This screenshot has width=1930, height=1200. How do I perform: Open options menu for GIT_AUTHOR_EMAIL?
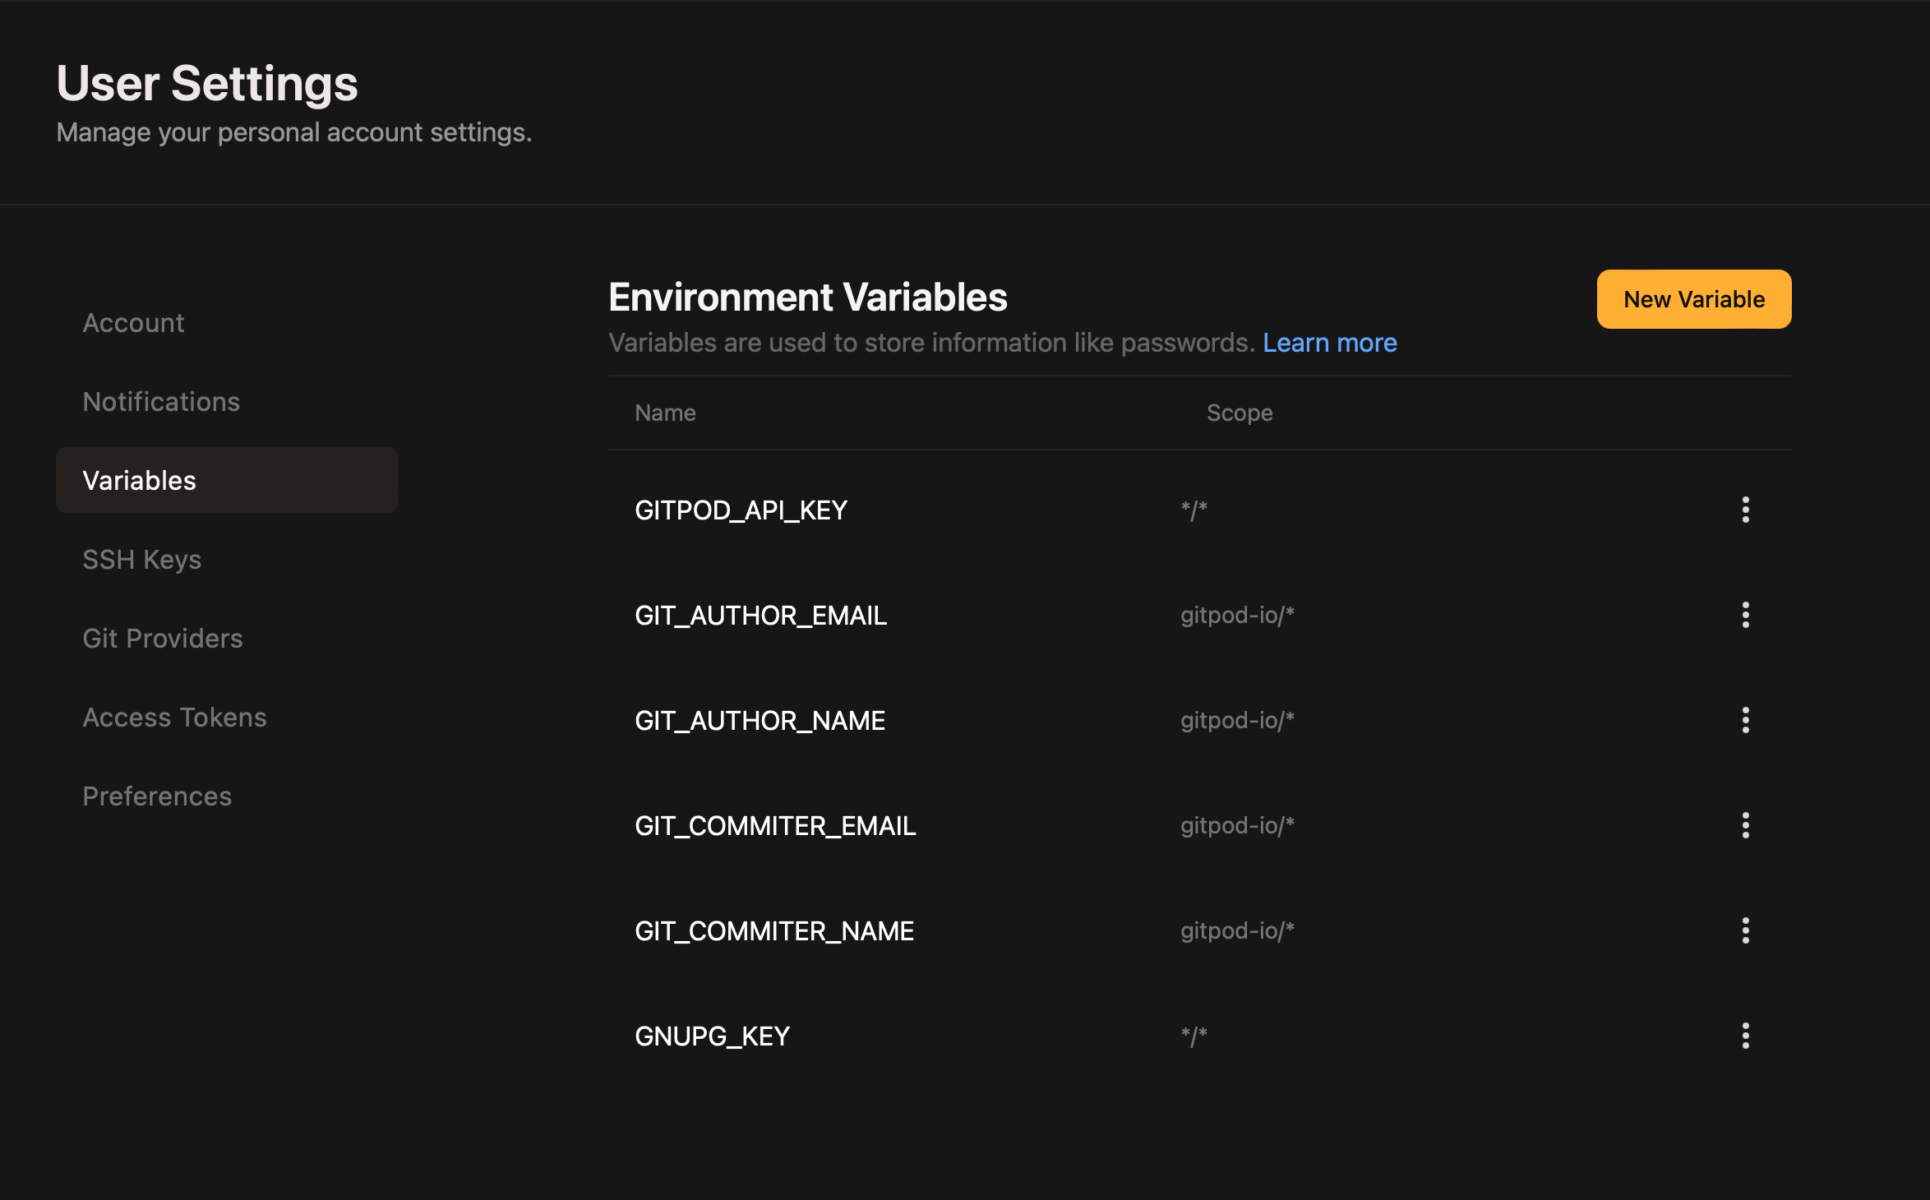pyautogui.click(x=1745, y=614)
